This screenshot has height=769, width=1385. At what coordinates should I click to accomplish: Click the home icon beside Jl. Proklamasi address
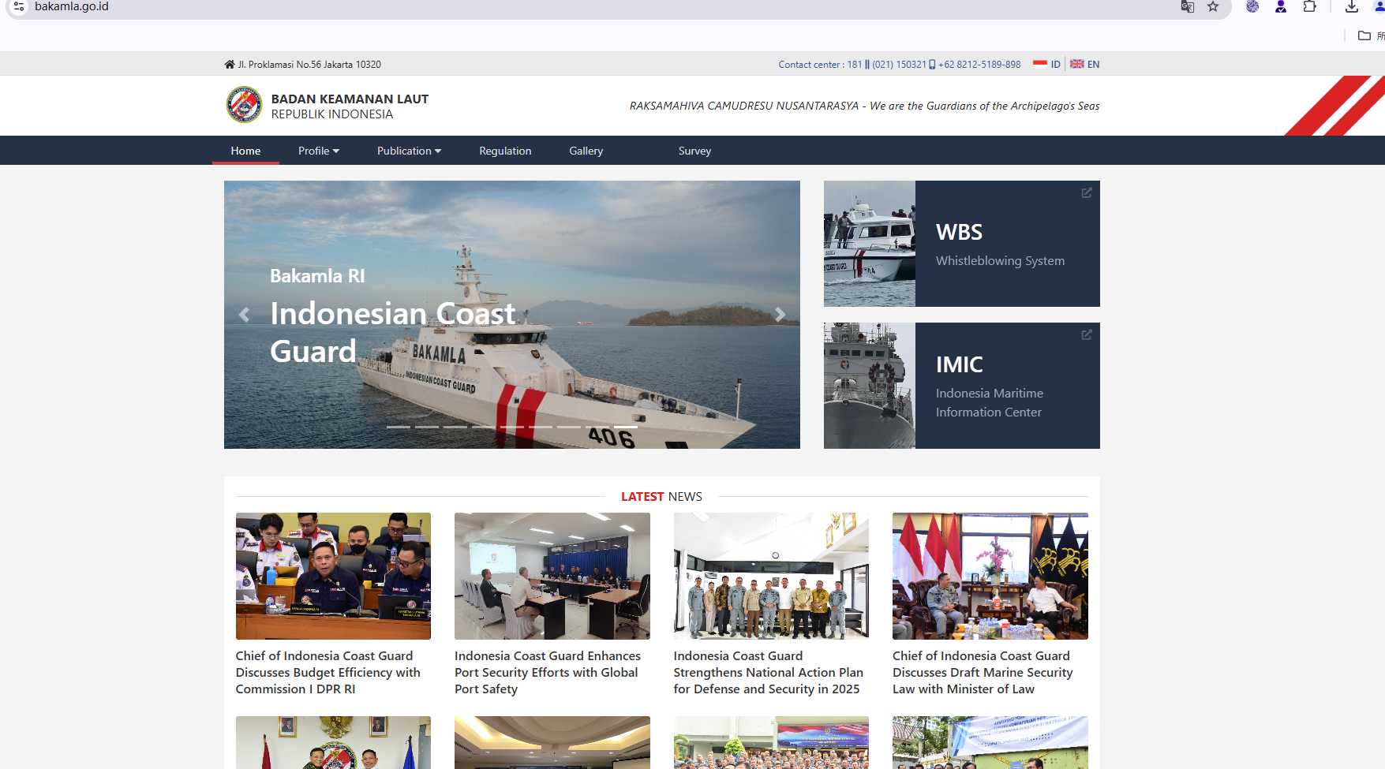[230, 65]
